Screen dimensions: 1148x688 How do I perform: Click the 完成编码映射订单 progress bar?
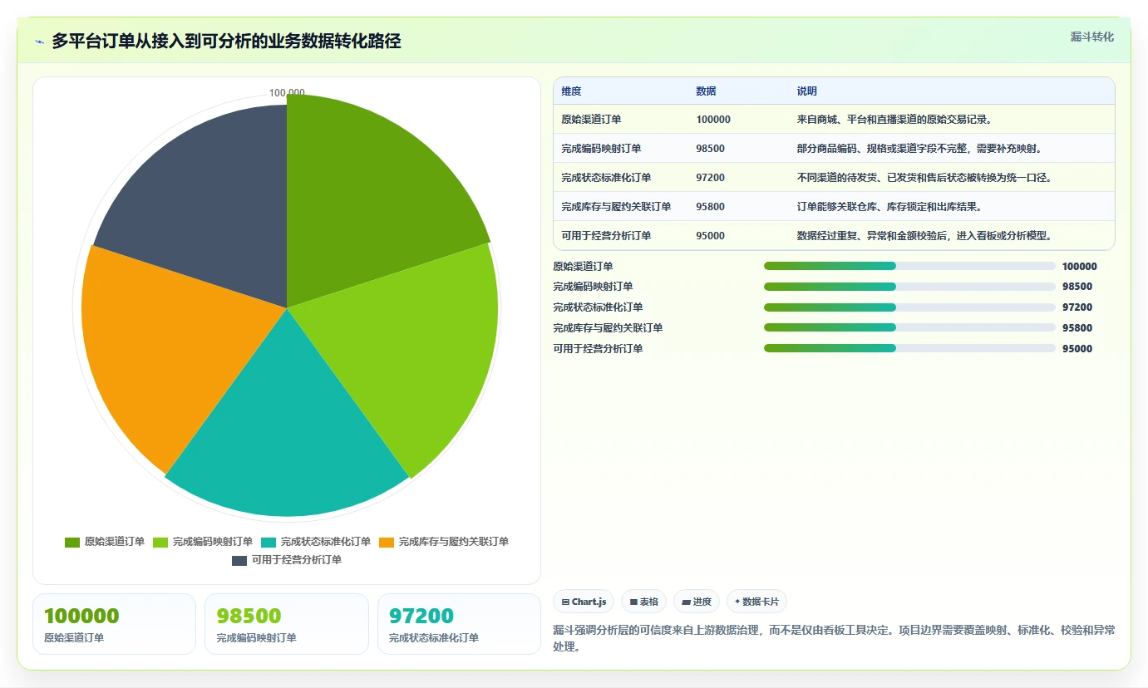(909, 287)
